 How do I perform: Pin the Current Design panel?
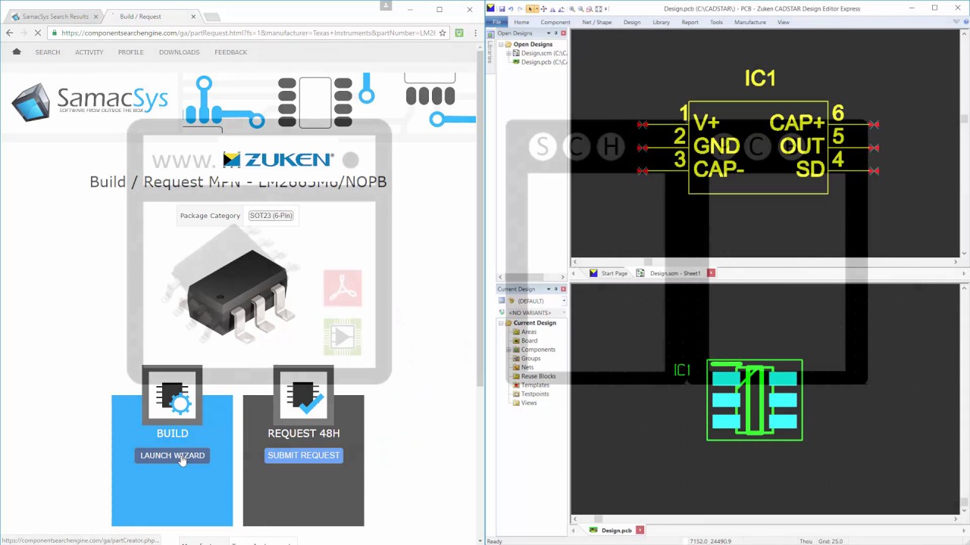(555, 289)
